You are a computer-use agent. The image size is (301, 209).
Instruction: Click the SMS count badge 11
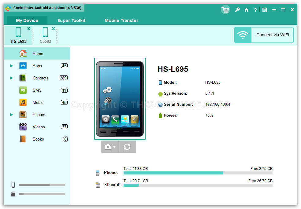click(64, 90)
